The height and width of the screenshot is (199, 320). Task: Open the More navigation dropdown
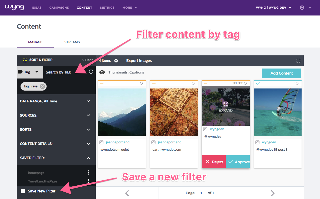[130, 8]
